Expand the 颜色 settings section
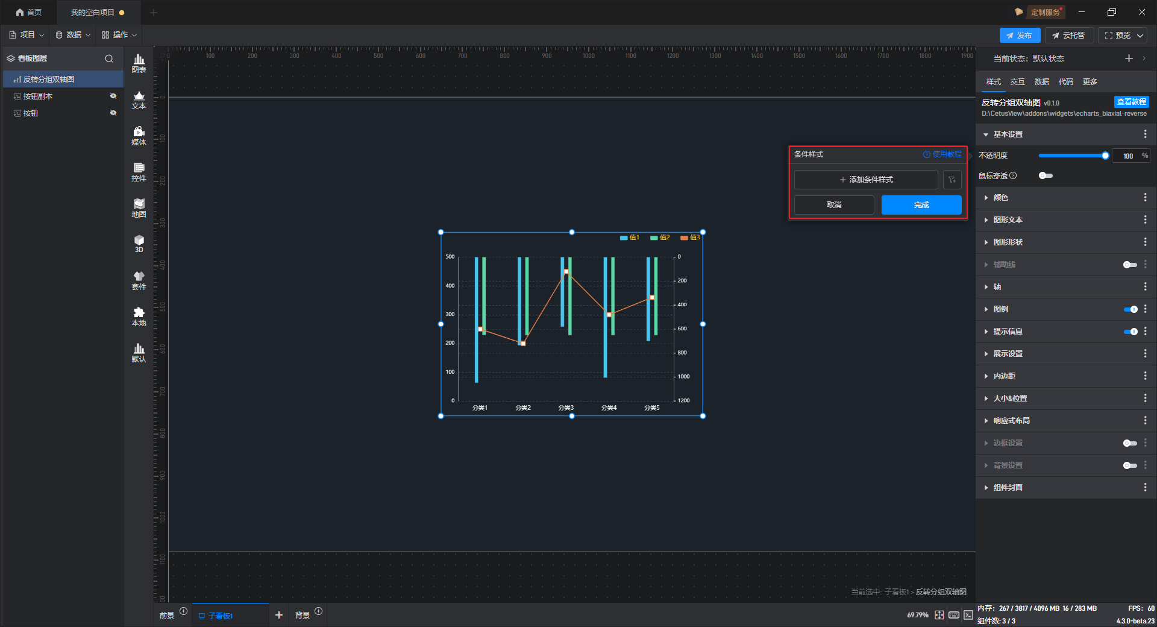Screen dimensions: 1157x627 [1000, 198]
